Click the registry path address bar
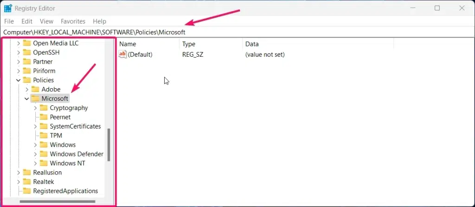Screen dimensions: 475x207 (237, 32)
